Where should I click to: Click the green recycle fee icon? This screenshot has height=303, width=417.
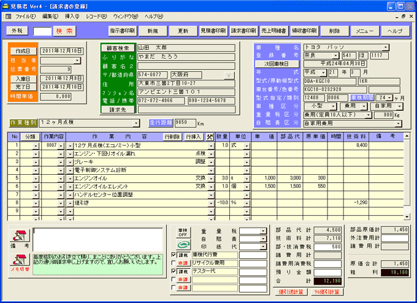click(183, 244)
